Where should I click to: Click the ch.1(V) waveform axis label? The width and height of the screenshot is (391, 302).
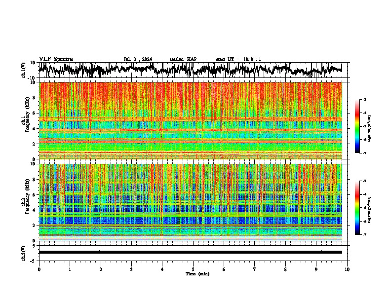point(23,70)
